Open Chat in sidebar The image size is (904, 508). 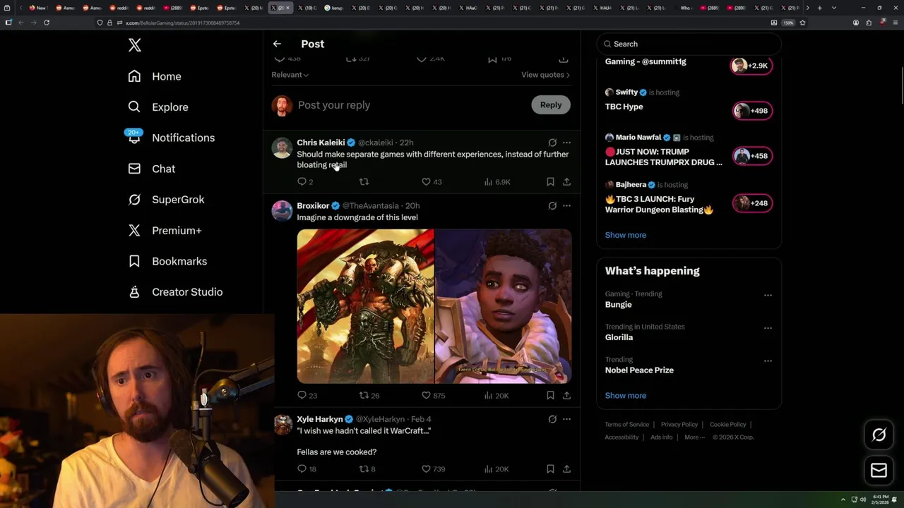click(151, 169)
